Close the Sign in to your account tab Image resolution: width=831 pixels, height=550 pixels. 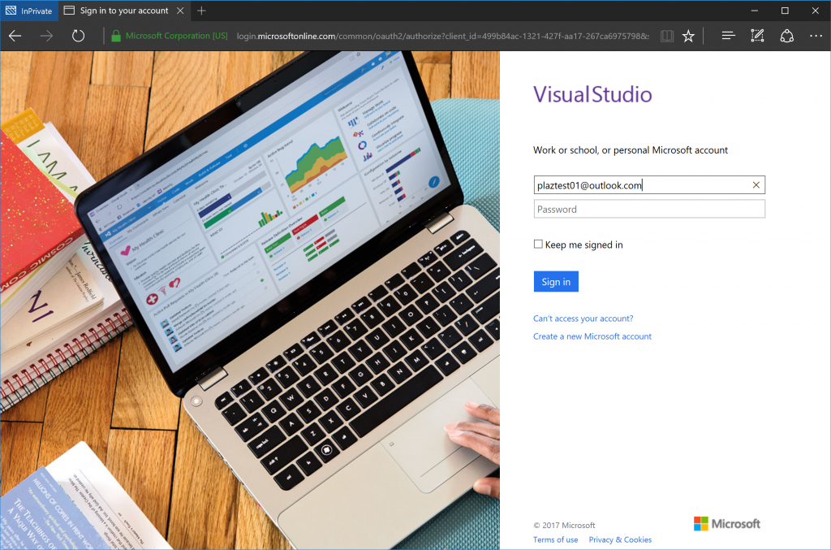point(180,11)
